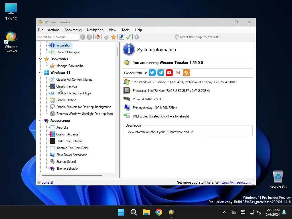Open the Tools menu
The image size is (292, 219).
click(x=125, y=30)
